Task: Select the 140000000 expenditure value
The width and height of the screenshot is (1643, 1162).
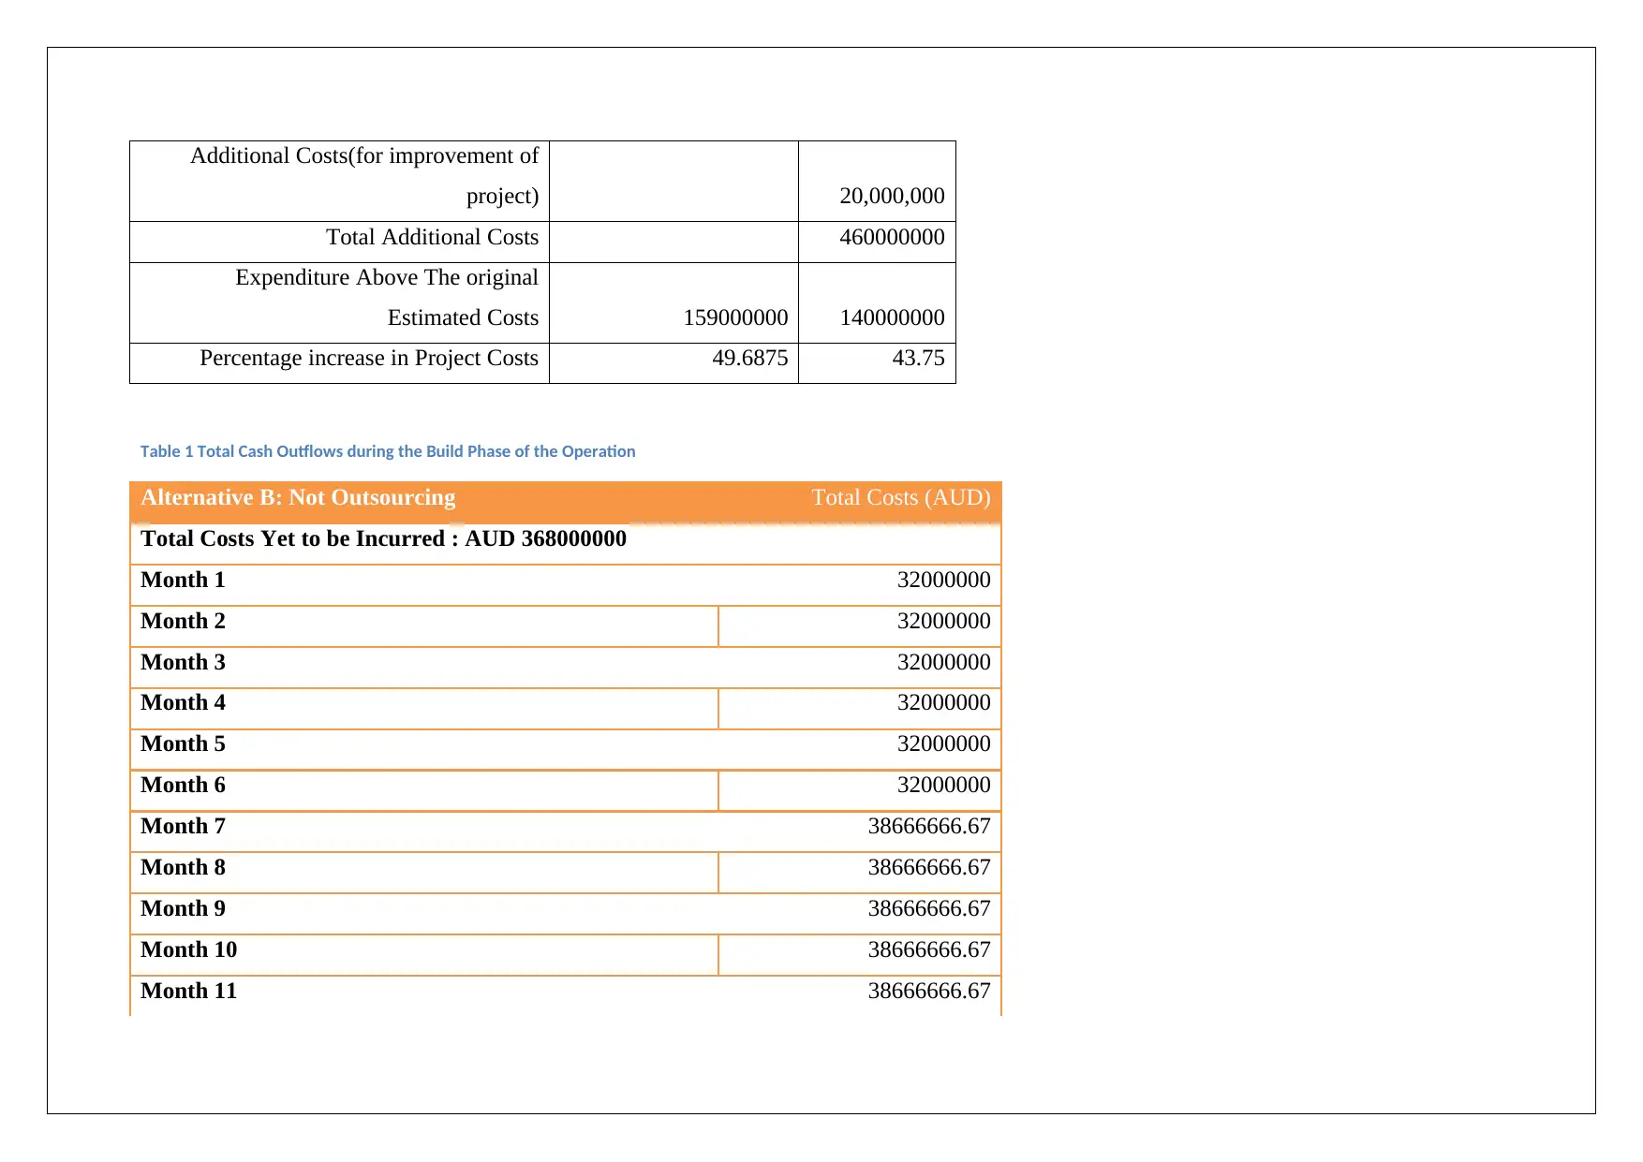Action: click(892, 317)
